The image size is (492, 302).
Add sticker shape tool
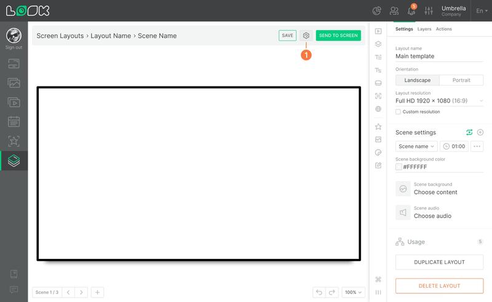[x=378, y=153]
